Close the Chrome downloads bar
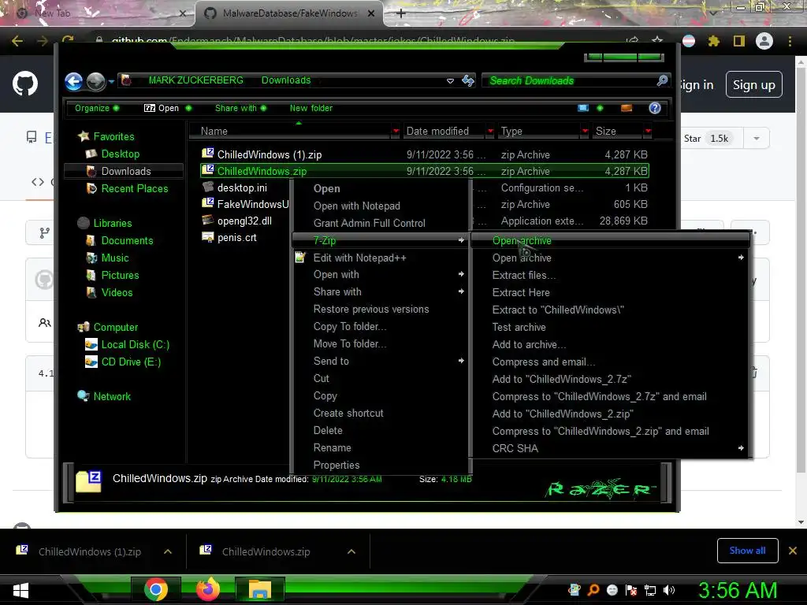 793,551
